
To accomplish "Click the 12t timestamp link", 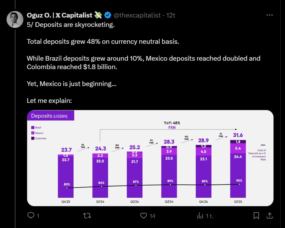I will pos(170,15).
